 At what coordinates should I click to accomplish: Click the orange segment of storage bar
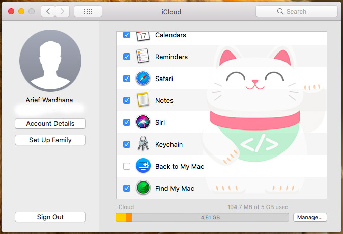click(129, 217)
